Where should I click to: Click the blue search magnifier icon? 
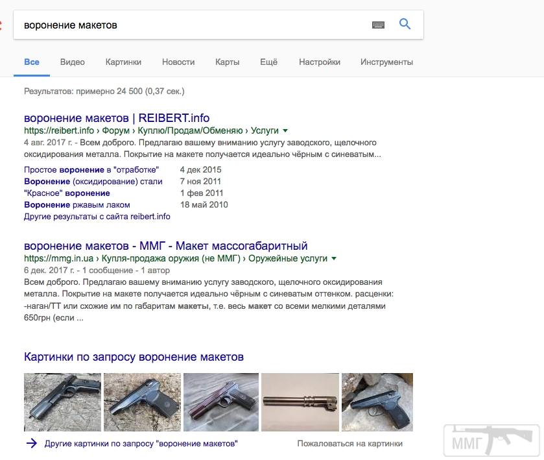(x=405, y=24)
